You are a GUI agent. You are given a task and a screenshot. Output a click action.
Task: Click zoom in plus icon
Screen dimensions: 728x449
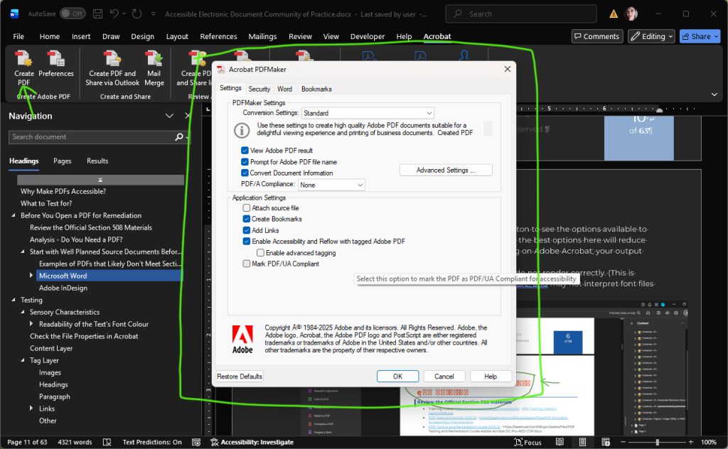691,442
